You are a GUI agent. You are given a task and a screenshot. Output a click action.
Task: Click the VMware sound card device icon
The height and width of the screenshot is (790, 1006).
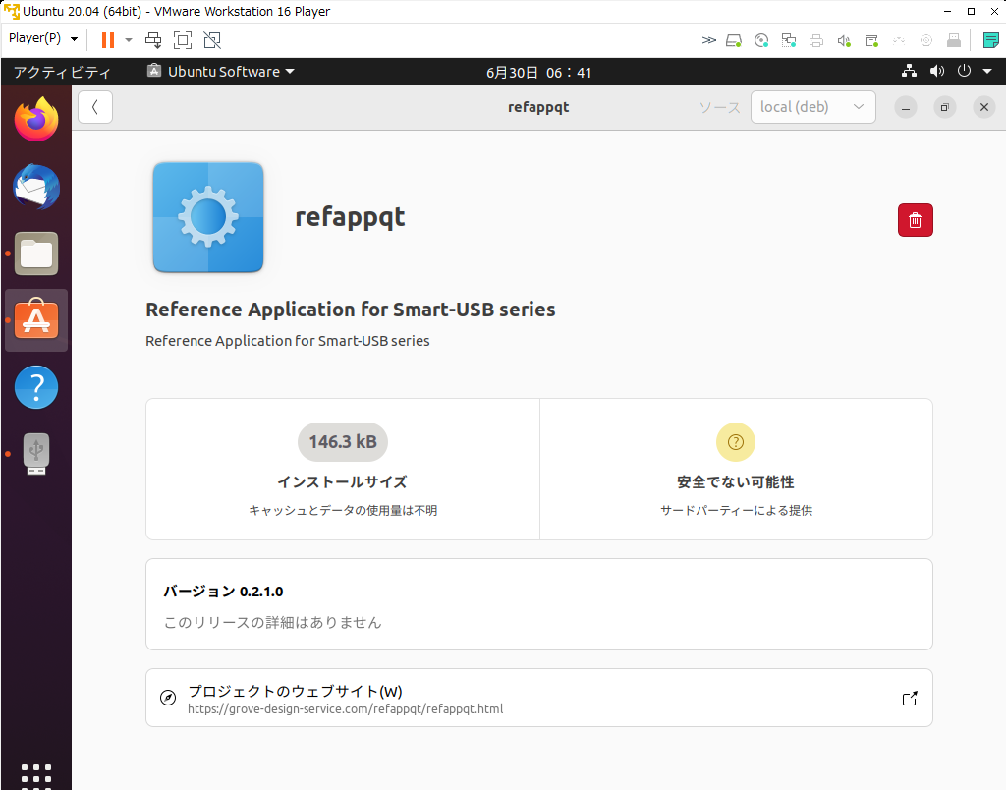pyautogui.click(x=844, y=41)
